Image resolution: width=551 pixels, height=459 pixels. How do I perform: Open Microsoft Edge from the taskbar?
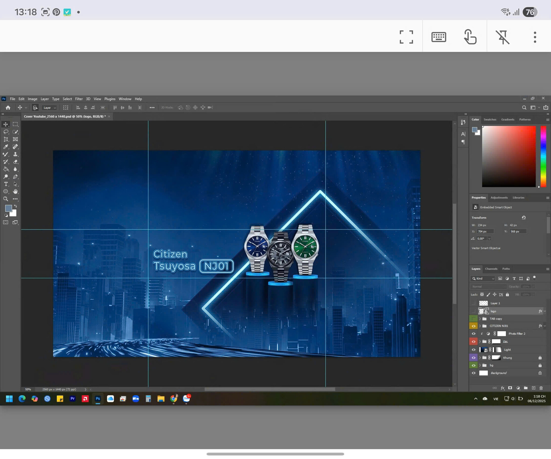[22, 398]
